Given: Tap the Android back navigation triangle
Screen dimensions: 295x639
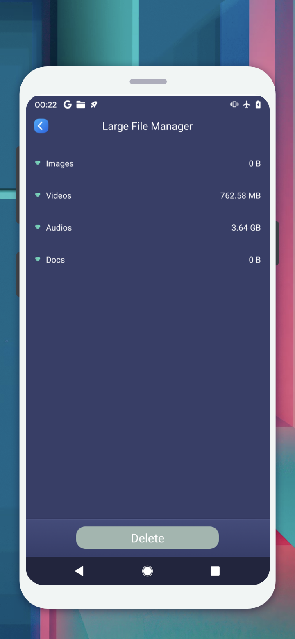Looking at the screenshot, I should [x=79, y=571].
